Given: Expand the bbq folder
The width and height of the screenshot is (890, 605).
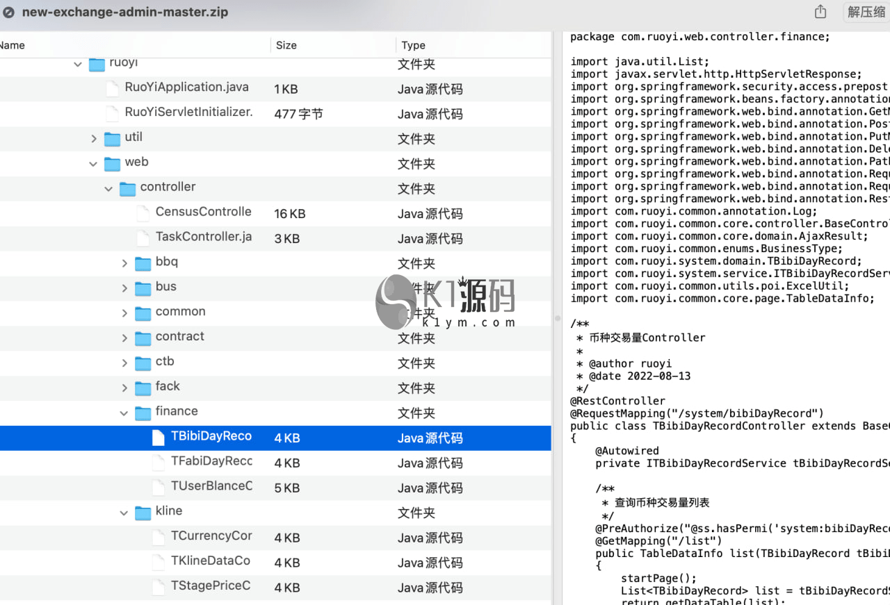Looking at the screenshot, I should click(124, 263).
